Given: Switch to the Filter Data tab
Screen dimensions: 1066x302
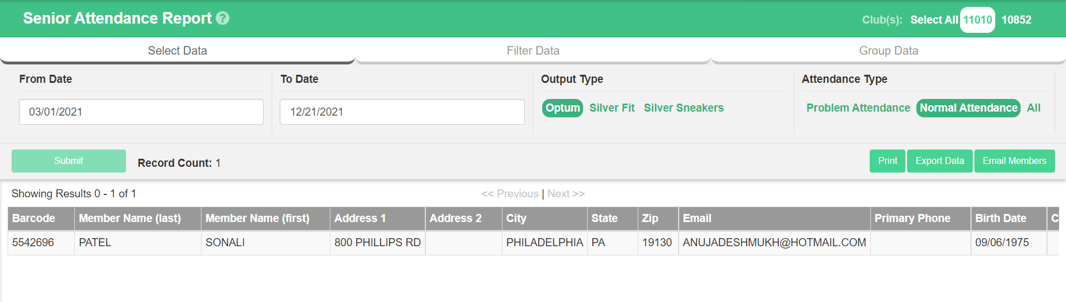Looking at the screenshot, I should 533,51.
